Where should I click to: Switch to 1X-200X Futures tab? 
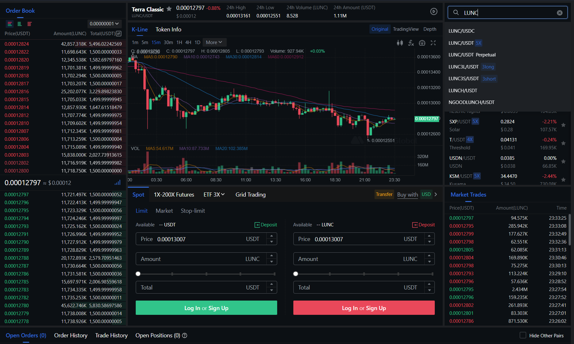pyautogui.click(x=174, y=195)
